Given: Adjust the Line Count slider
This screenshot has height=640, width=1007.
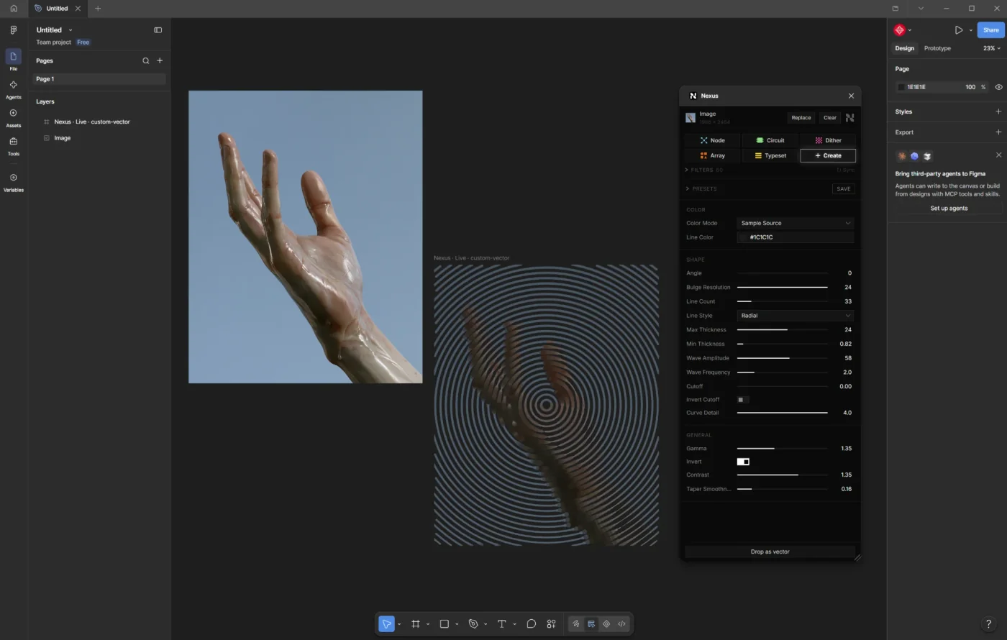Looking at the screenshot, I should coord(782,301).
